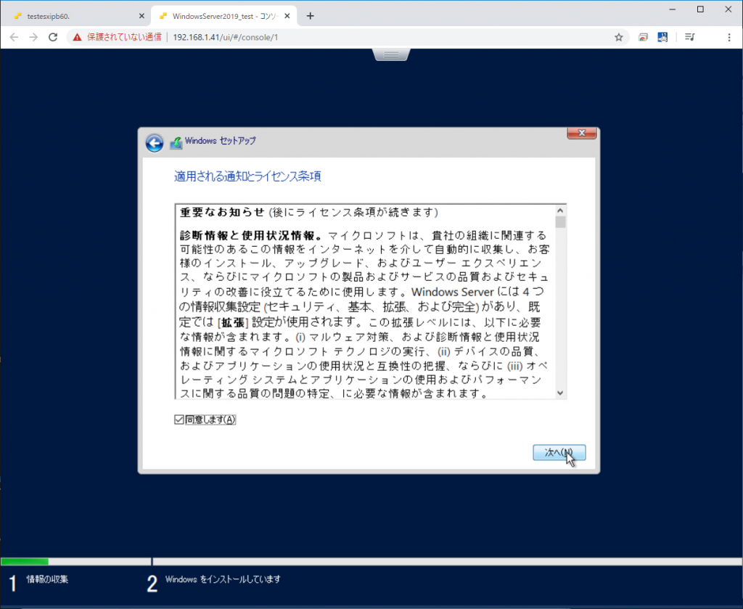Click the blue extension icon in toolbar
Viewport: 743px width, 609px height.
coord(662,37)
